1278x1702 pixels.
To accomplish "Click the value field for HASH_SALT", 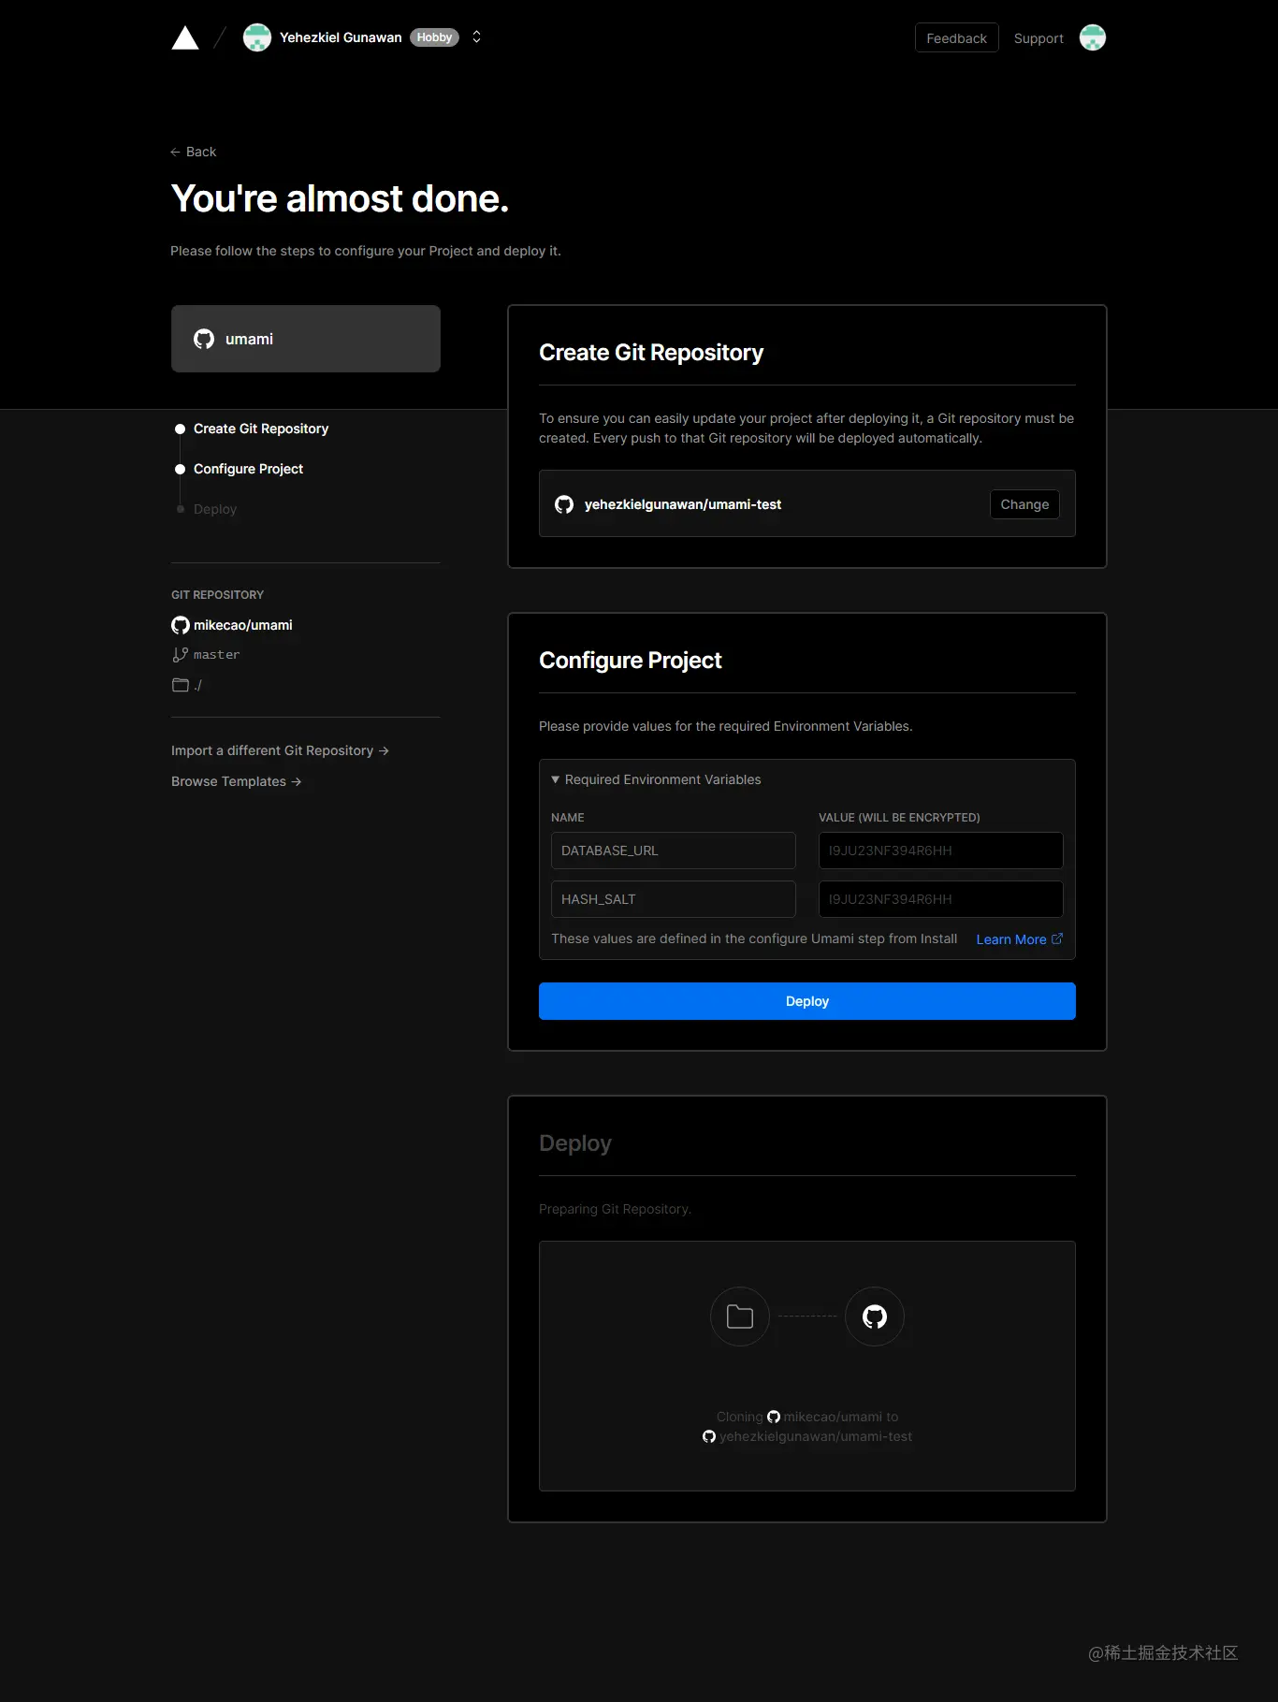I will (x=941, y=899).
